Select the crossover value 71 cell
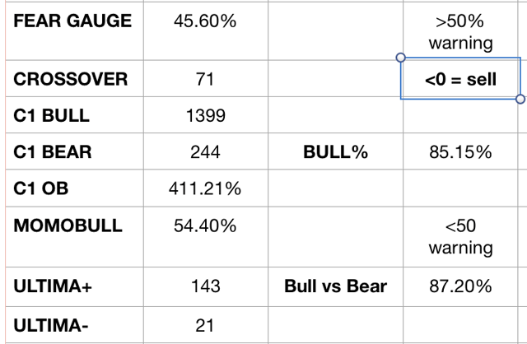The width and height of the screenshot is (527, 344). [206, 79]
